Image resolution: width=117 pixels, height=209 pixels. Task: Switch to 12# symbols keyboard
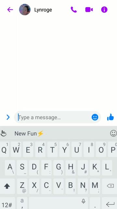7,205
